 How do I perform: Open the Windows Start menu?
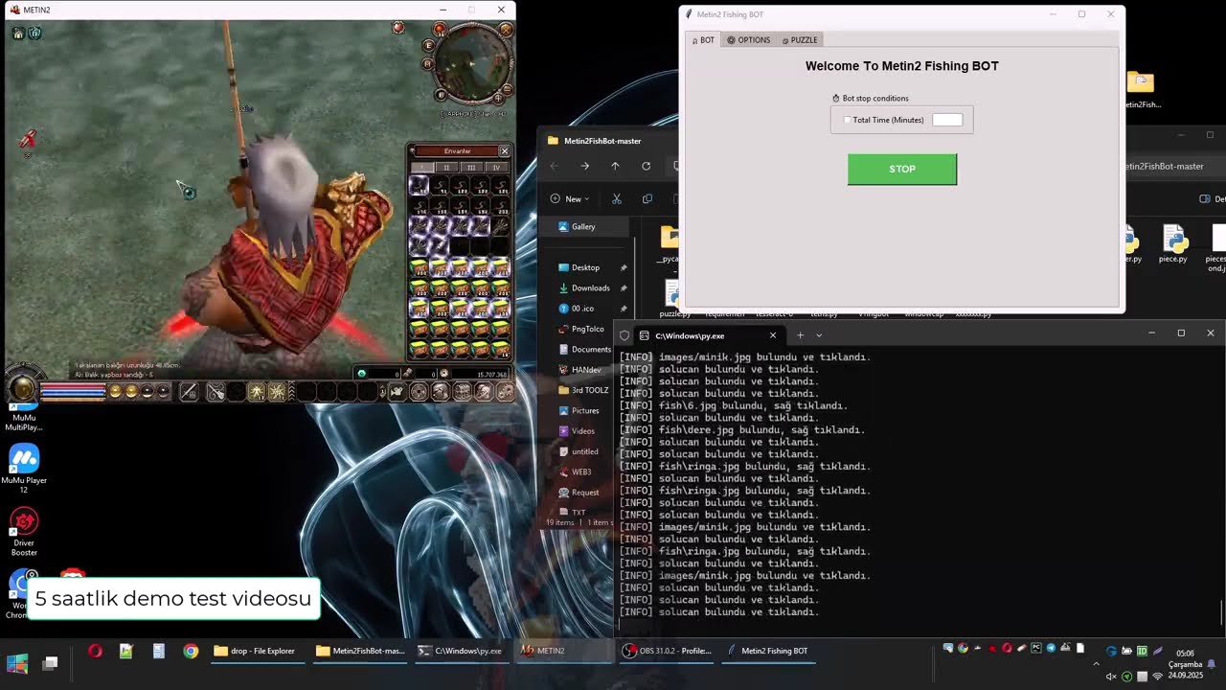click(x=17, y=662)
